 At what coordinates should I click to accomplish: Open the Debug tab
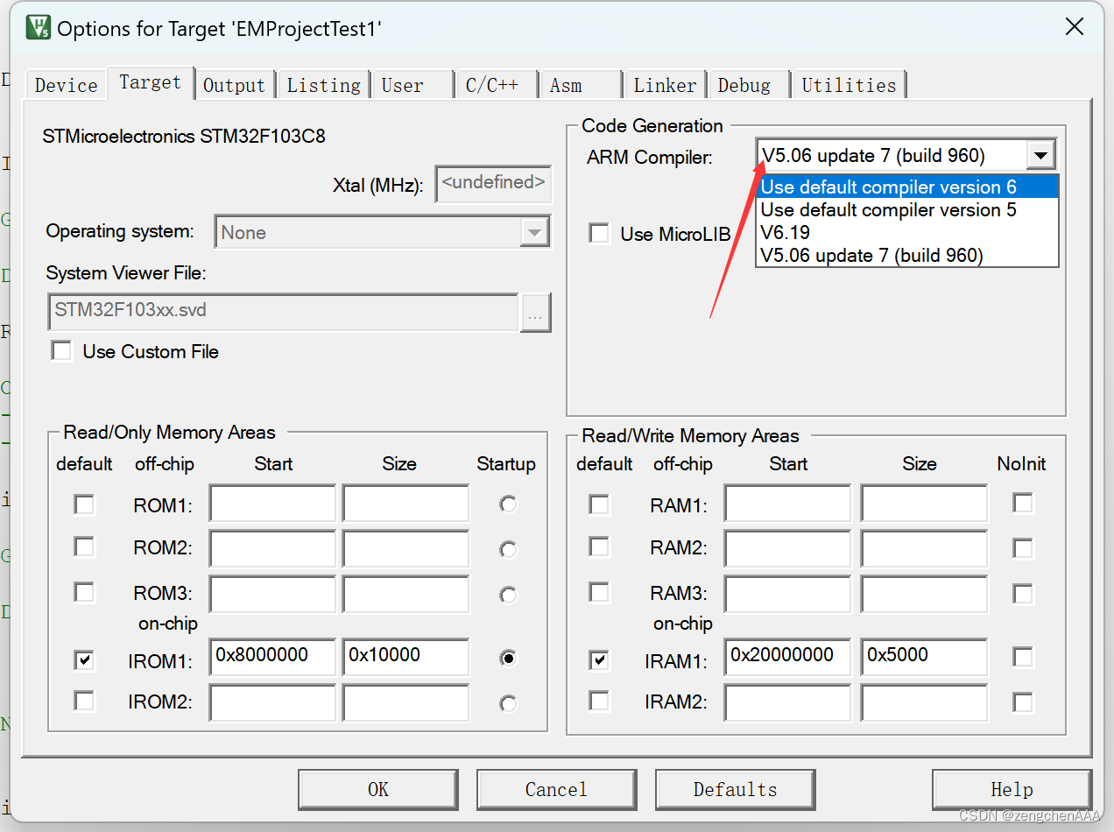[x=744, y=84]
